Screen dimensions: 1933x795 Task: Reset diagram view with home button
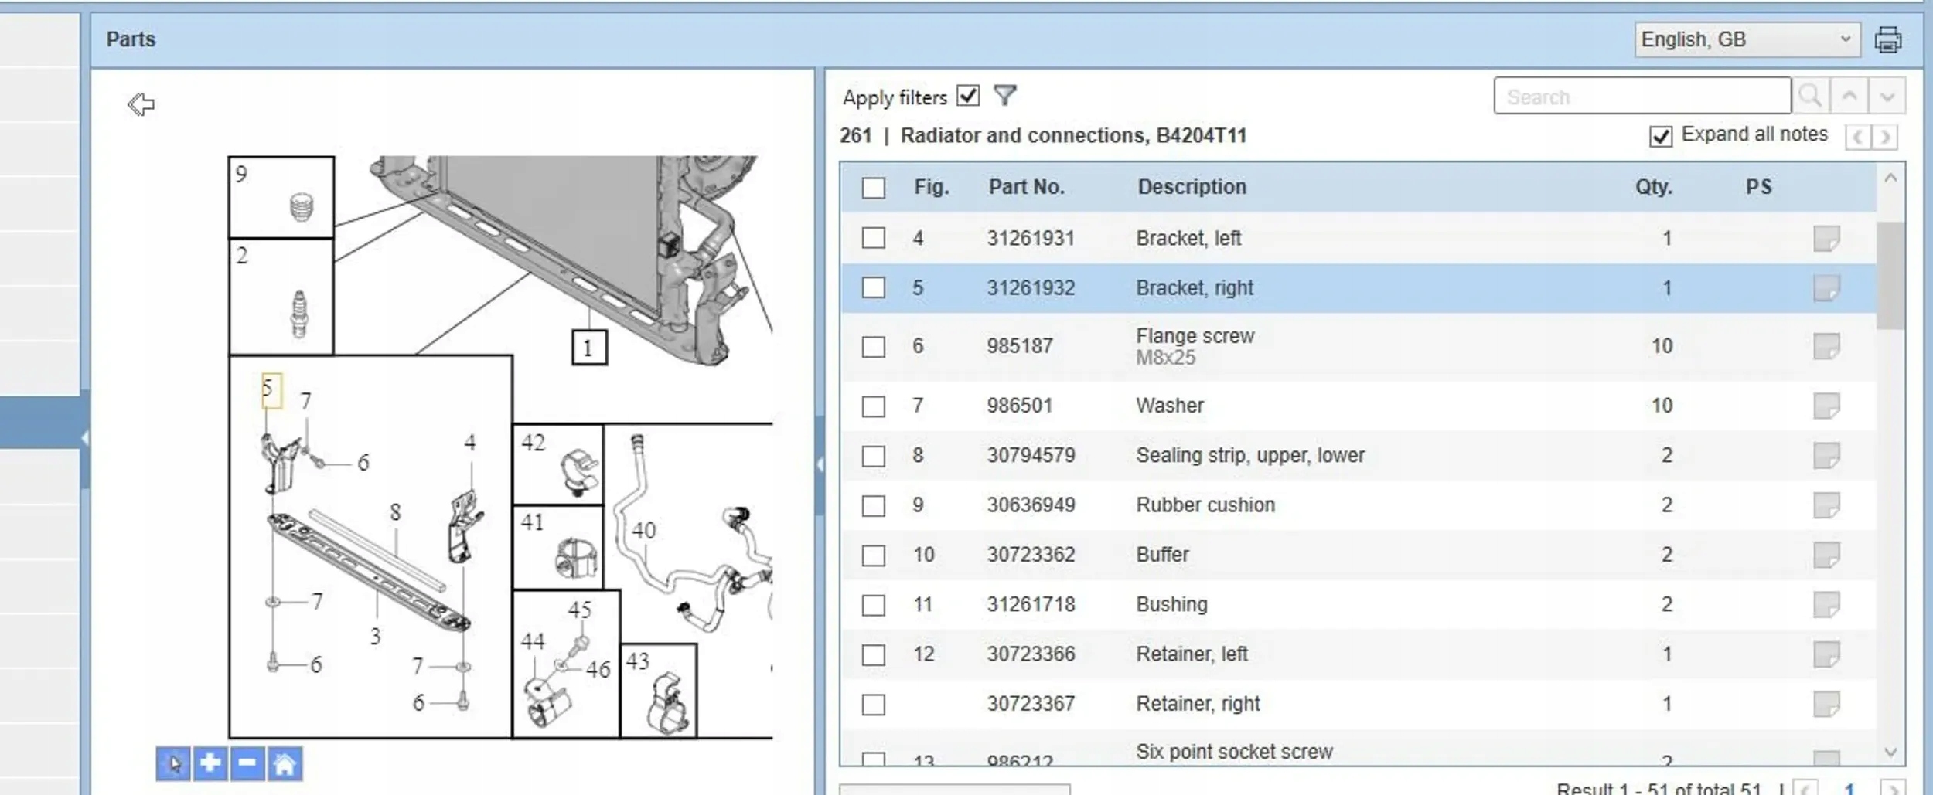pyautogui.click(x=284, y=763)
